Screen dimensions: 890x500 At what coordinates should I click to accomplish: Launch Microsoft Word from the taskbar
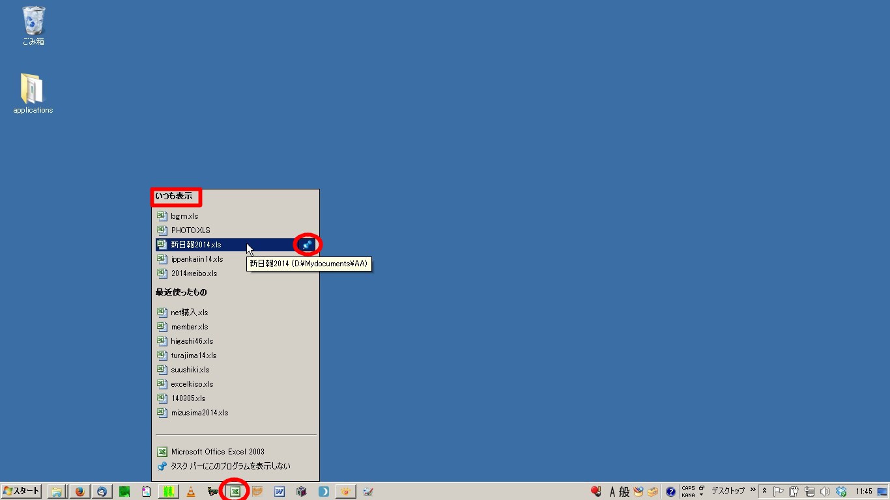(x=280, y=492)
